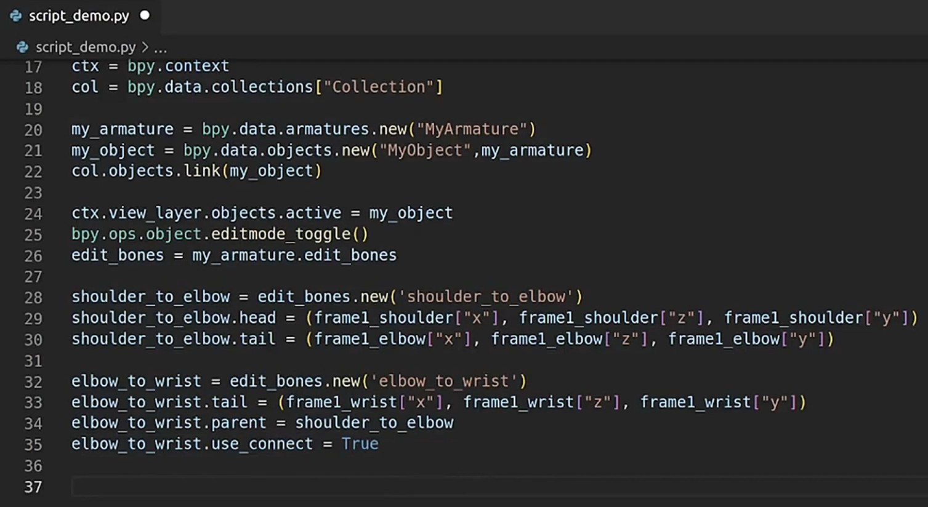Click the link method on line 22
This screenshot has height=507, width=928.
pyautogui.click(x=202, y=171)
